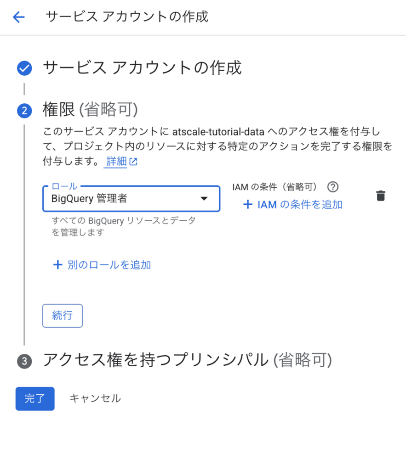Click the back arrow icon

tap(18, 17)
